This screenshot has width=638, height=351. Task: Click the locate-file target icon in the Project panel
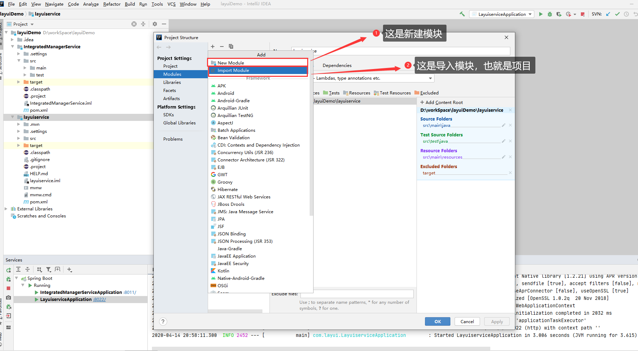pyautogui.click(x=134, y=24)
